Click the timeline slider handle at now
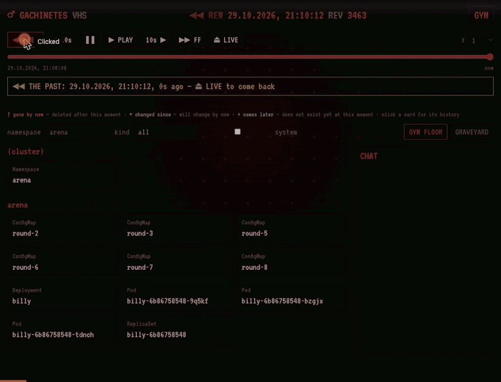 coord(490,57)
